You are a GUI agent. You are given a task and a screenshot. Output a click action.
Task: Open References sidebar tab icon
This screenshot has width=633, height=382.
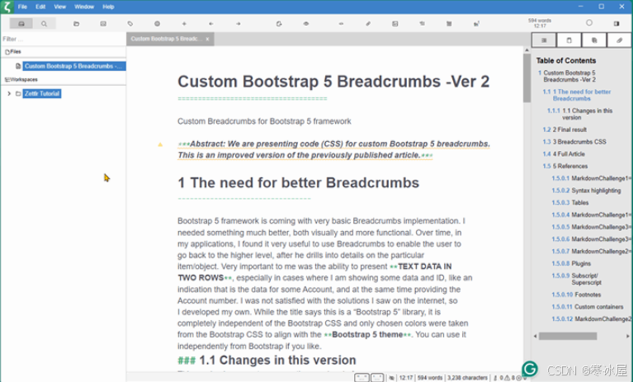point(569,40)
